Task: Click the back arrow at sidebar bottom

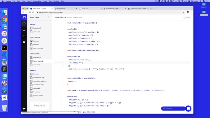Action: tap(24, 108)
